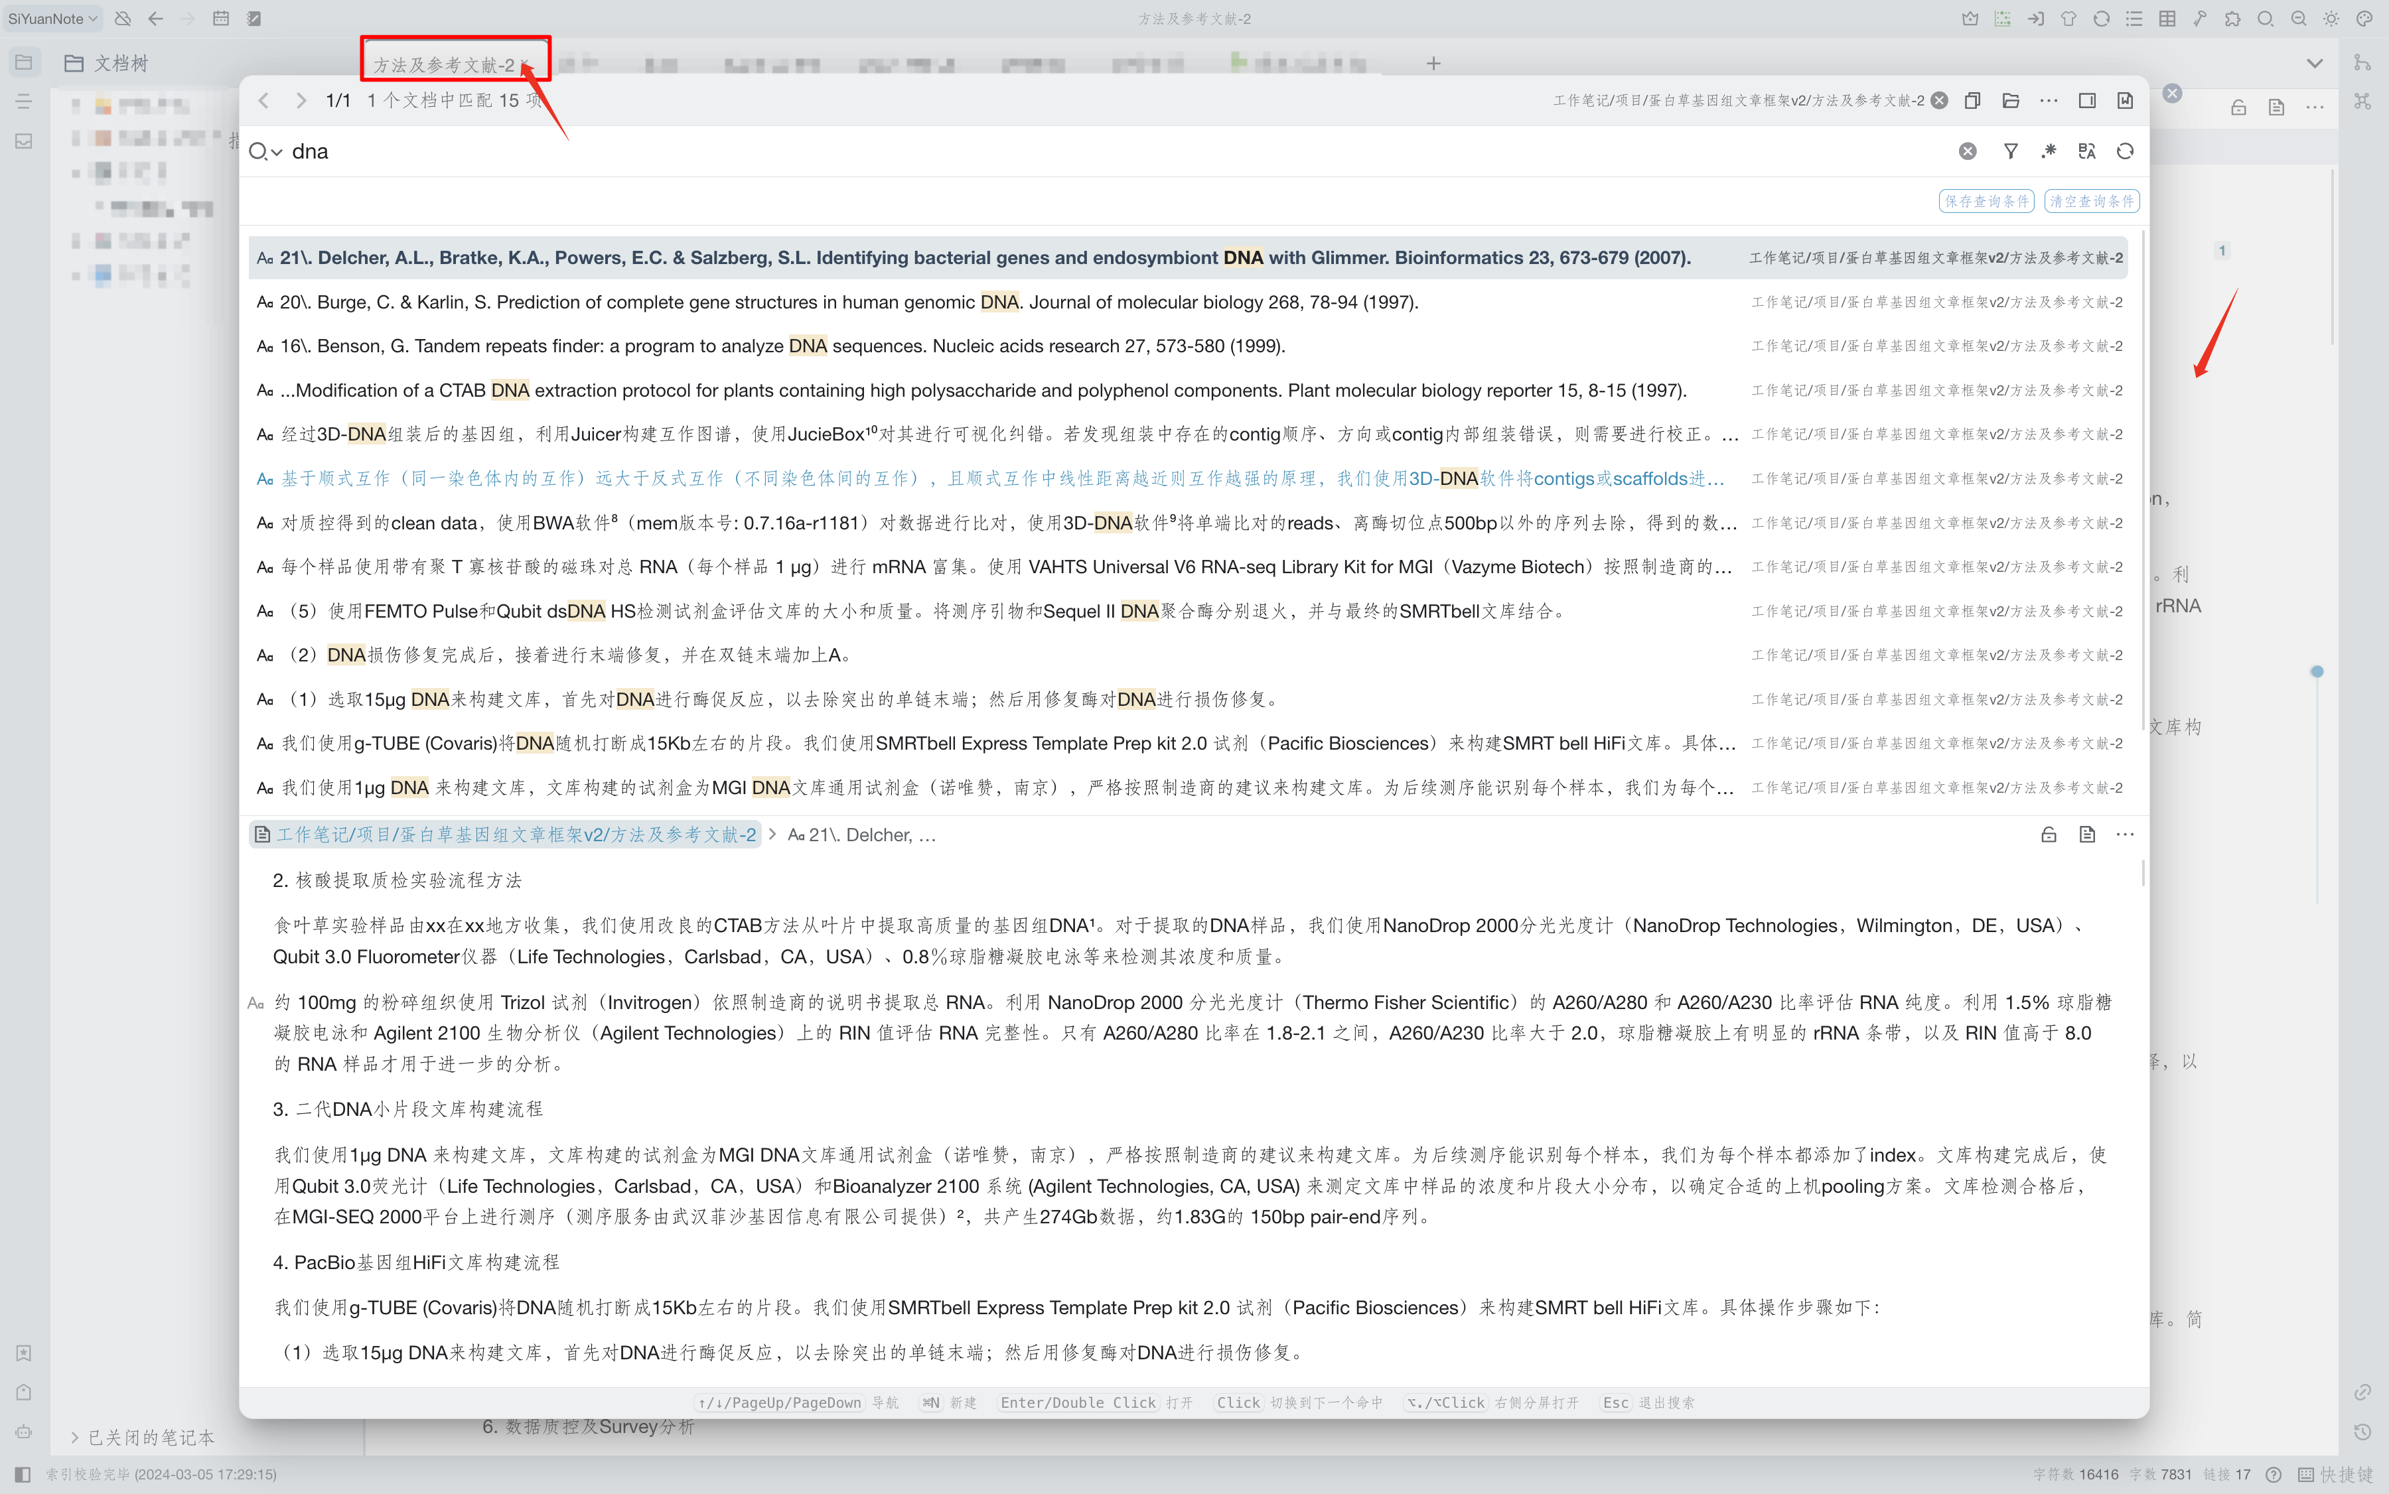Screen dimensions: 2389x1494
Task: Open global search magnifier in top toolbar
Action: click(2266, 19)
